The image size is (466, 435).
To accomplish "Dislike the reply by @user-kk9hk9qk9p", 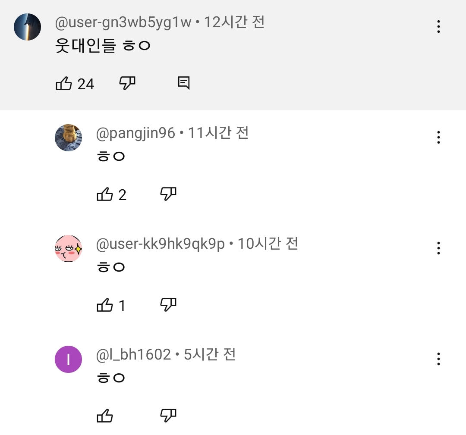I will click(168, 305).
